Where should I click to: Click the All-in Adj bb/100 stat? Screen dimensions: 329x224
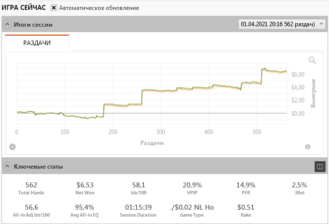pos(31,210)
